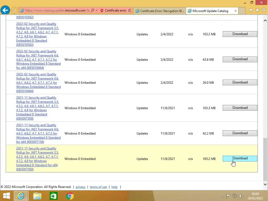
Task: Switch to Certificate Error: Navigation Blocked tab
Action: click(x=160, y=11)
